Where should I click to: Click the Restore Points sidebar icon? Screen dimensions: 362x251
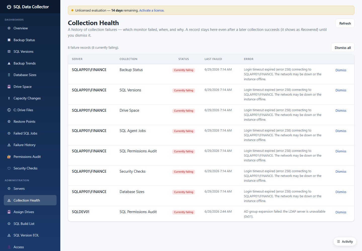click(x=9, y=121)
